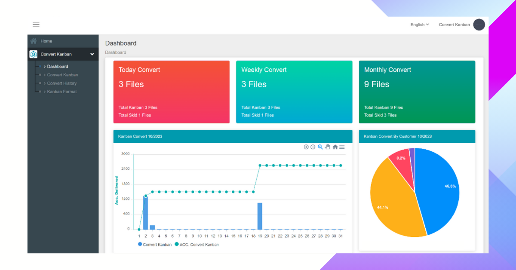Open the chart export menu icon

coord(342,147)
